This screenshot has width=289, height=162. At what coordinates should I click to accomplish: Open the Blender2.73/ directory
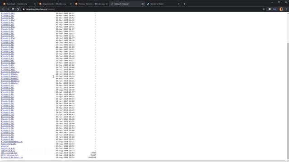8,121
